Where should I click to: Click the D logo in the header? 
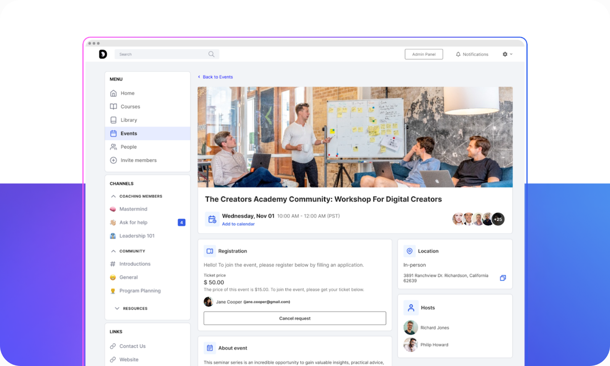pos(103,54)
